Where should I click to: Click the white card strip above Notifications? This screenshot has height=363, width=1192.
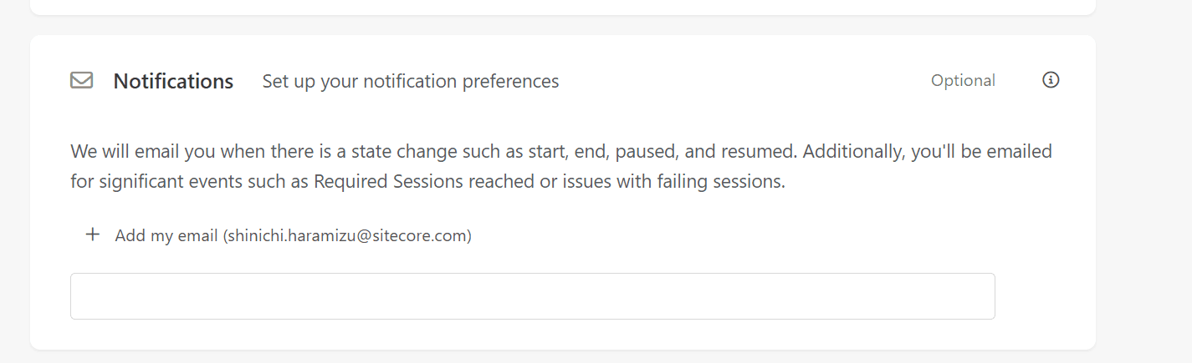pos(562,6)
